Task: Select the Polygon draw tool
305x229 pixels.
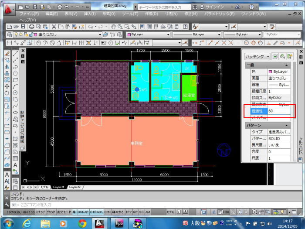Action: [15, 73]
